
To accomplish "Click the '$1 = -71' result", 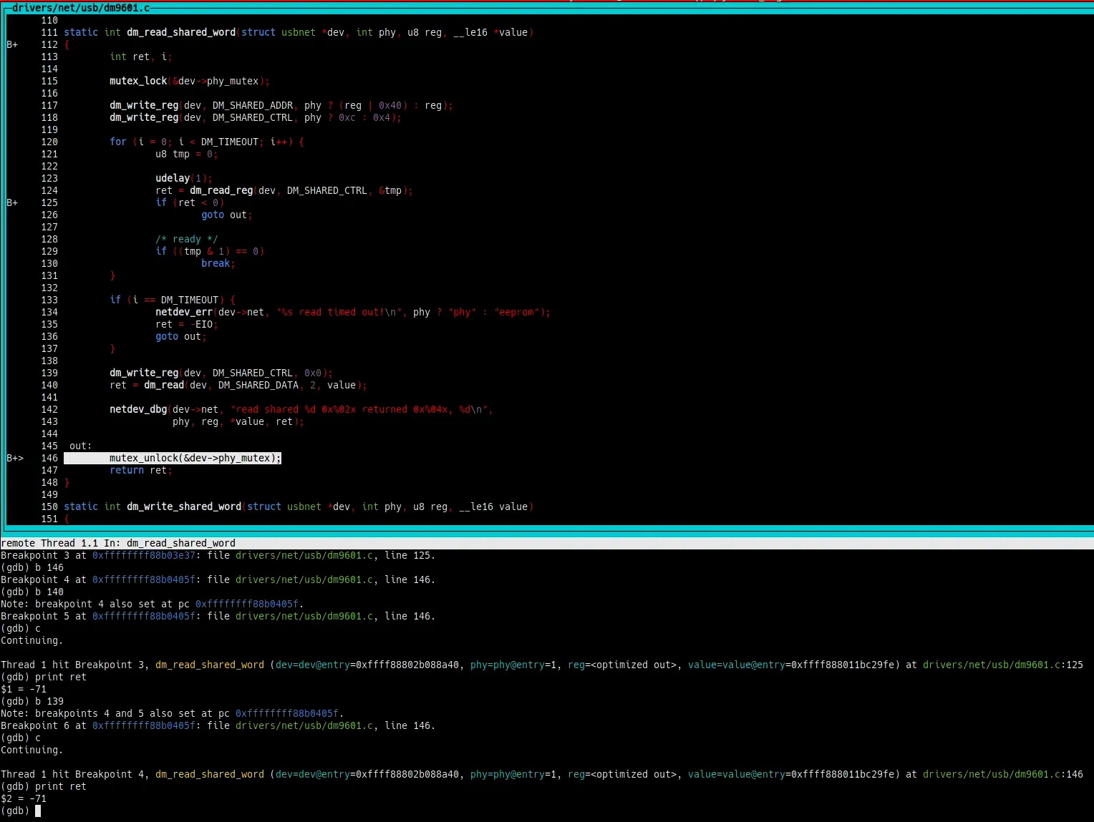I will coord(24,689).
